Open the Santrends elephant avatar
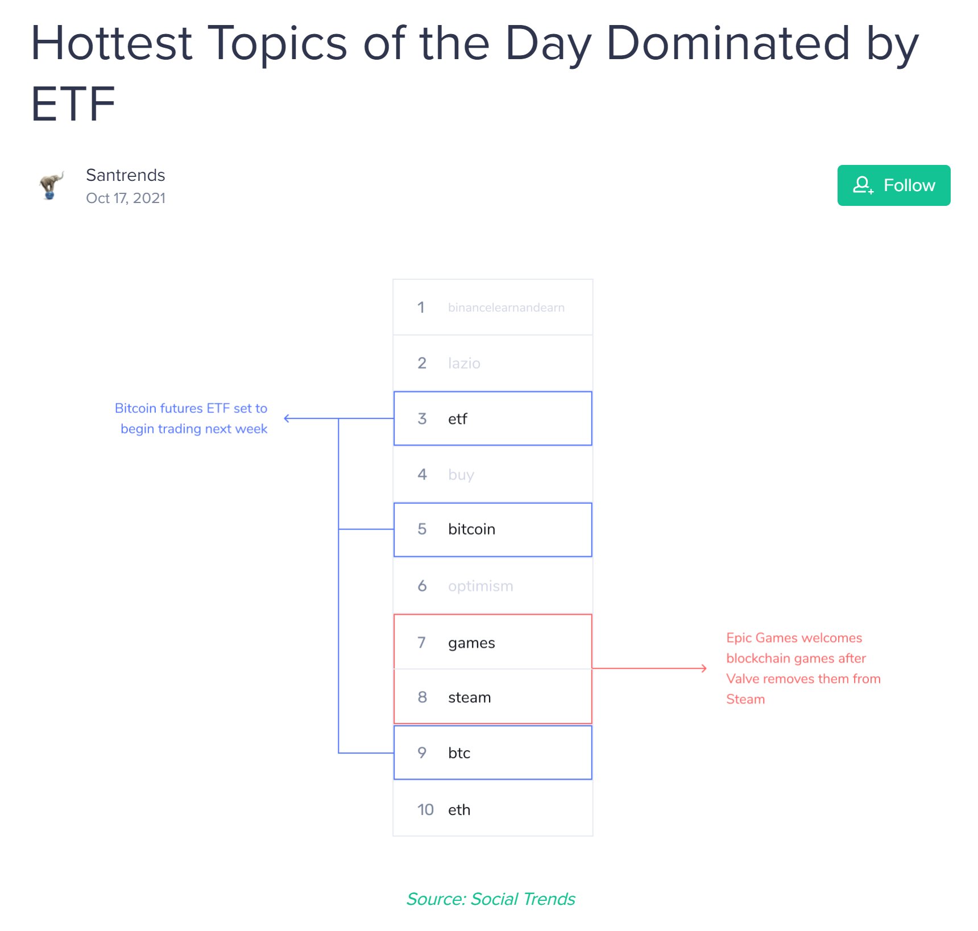 tap(51, 186)
